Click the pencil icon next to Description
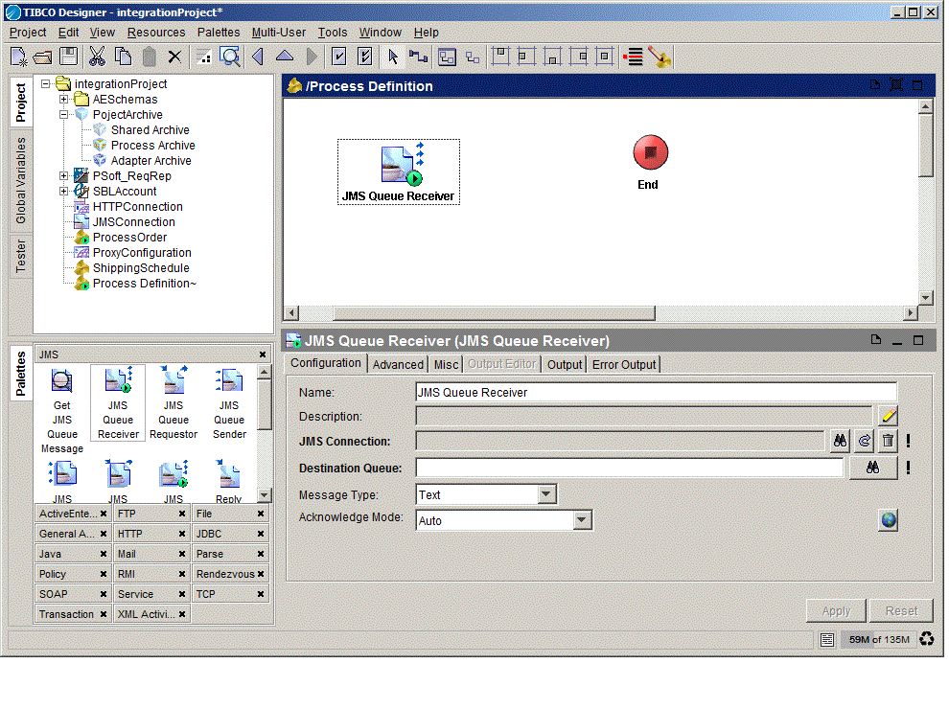 pyautogui.click(x=889, y=416)
